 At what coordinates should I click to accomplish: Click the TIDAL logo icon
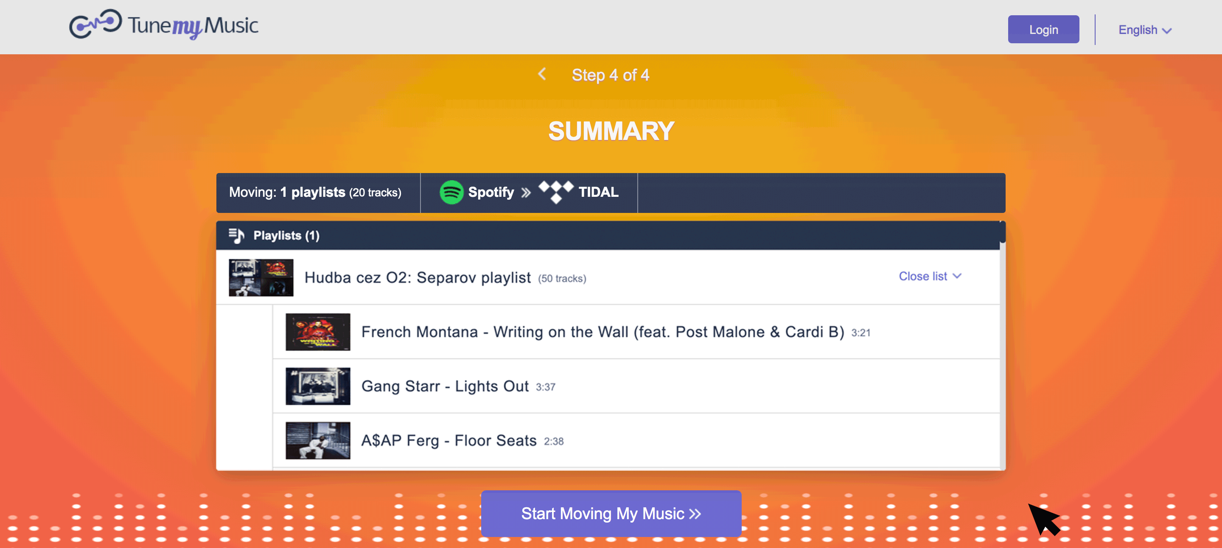point(556,192)
